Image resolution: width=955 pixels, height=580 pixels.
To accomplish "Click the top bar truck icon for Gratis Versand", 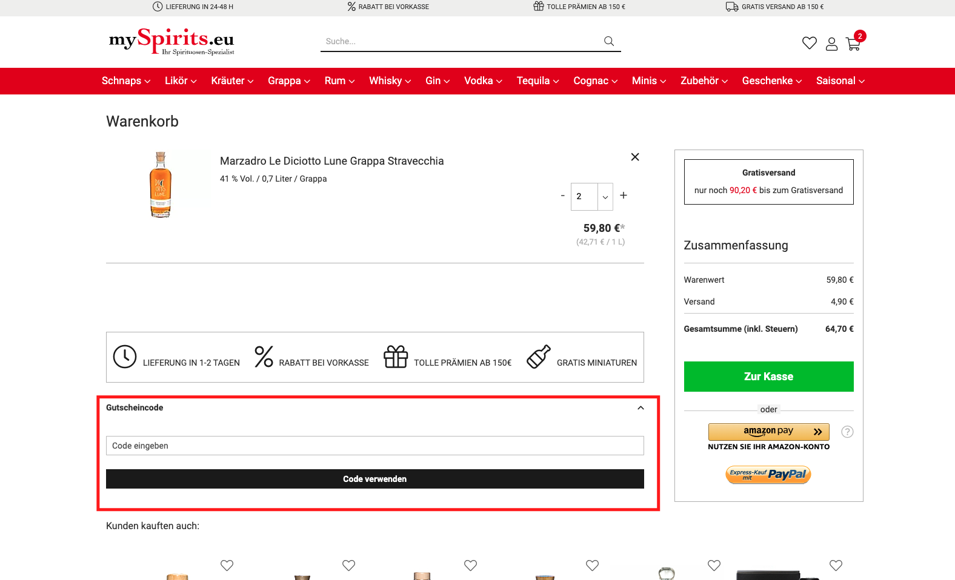I will coord(732,7).
